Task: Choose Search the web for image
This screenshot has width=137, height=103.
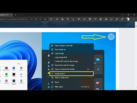Action: (x=72, y=65)
